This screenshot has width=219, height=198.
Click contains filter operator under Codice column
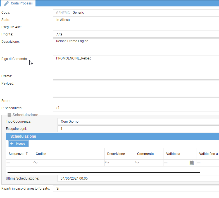tap(35, 163)
